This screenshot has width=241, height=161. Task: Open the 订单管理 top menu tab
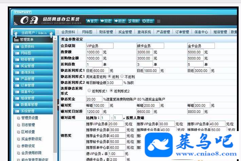point(182,32)
